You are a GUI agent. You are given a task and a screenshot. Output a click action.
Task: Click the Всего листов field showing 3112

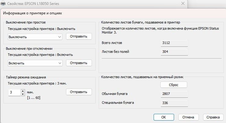(174, 43)
